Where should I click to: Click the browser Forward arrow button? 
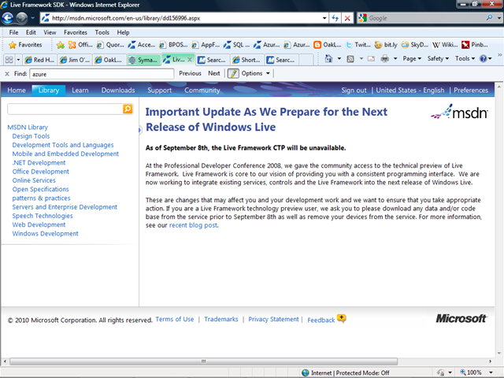pyautogui.click(x=22, y=18)
